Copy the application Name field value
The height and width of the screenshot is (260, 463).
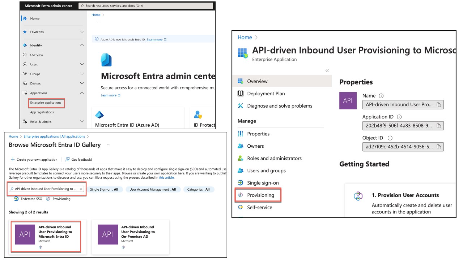pyautogui.click(x=439, y=105)
